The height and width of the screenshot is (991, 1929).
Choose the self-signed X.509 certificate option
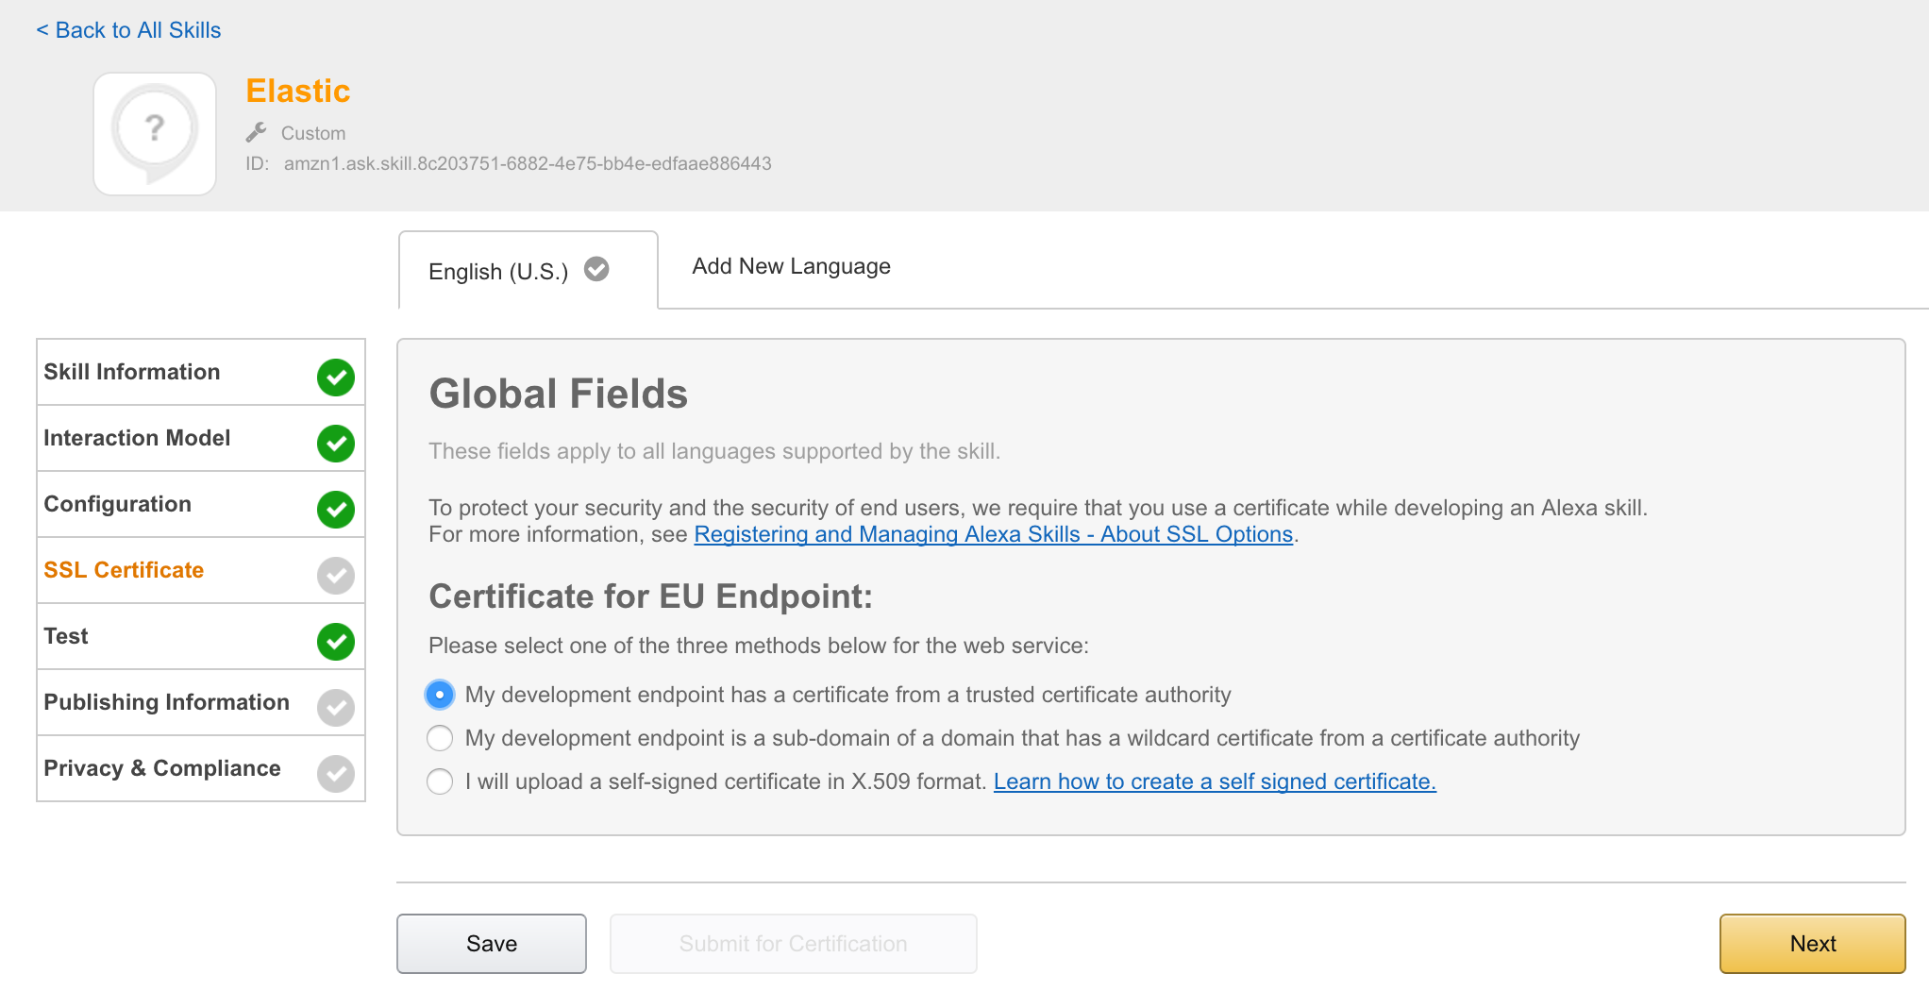[x=440, y=781]
